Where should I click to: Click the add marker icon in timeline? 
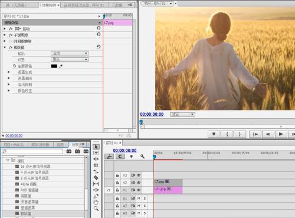pos(132,157)
